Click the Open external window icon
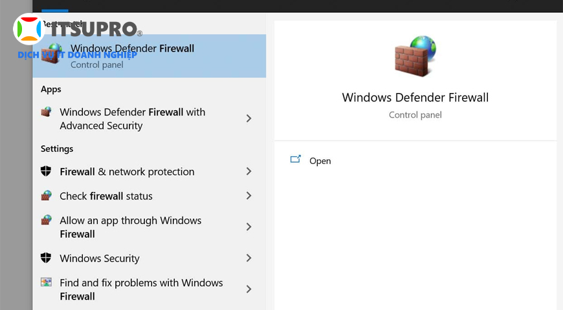 (295, 159)
